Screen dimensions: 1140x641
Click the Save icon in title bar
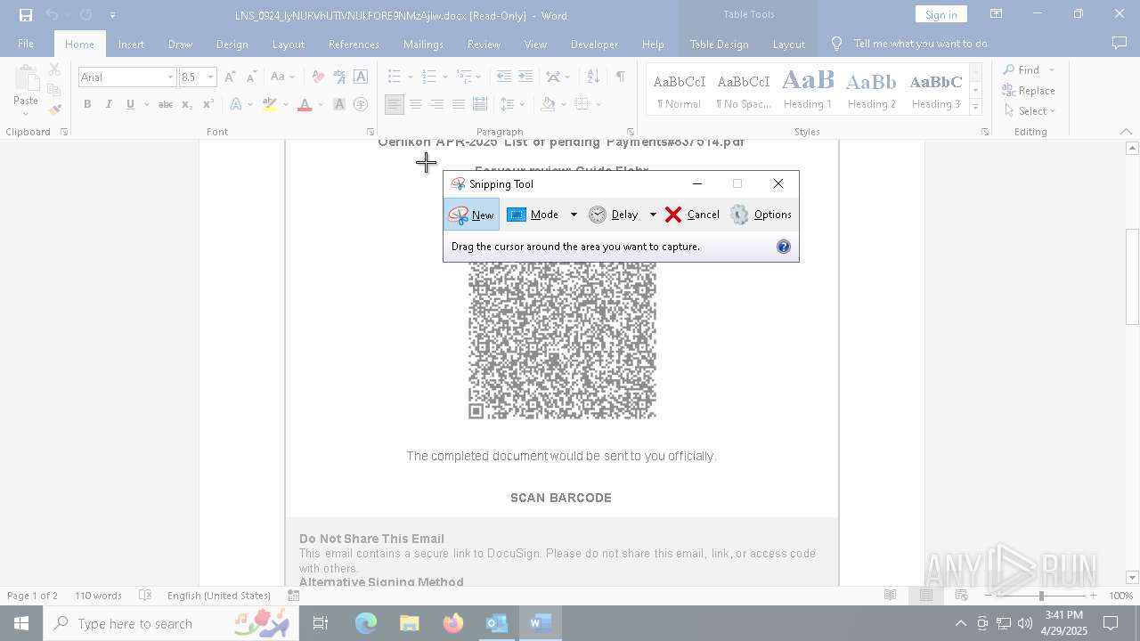coord(26,15)
